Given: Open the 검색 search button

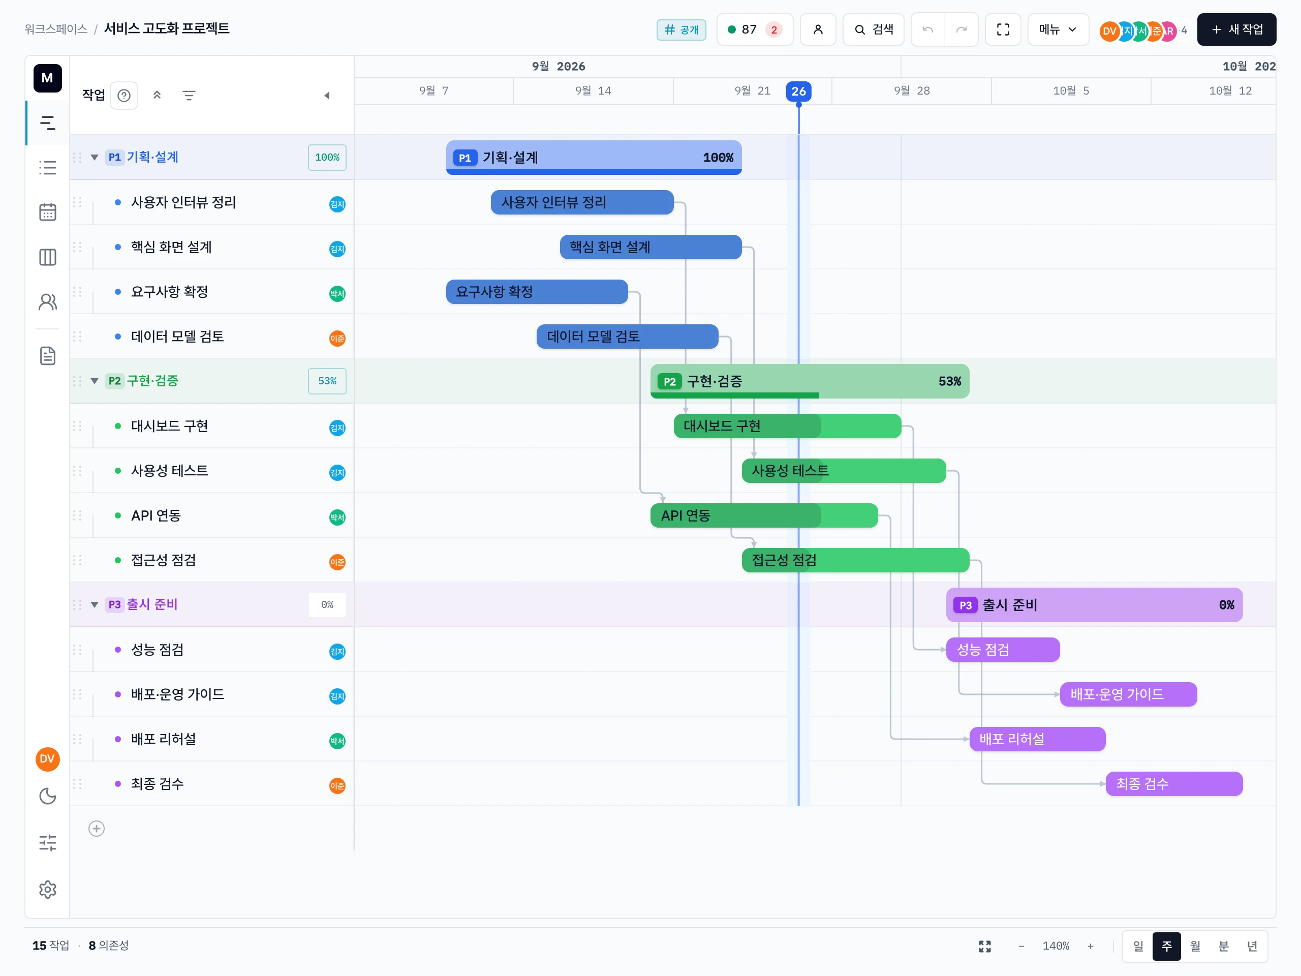Looking at the screenshot, I should click(x=874, y=29).
